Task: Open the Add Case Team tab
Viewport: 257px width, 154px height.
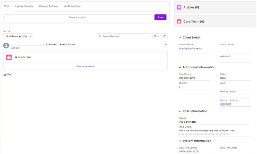Action: click(x=72, y=6)
